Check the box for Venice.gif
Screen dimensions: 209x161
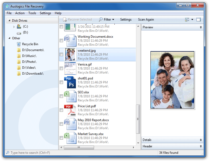point(61,68)
